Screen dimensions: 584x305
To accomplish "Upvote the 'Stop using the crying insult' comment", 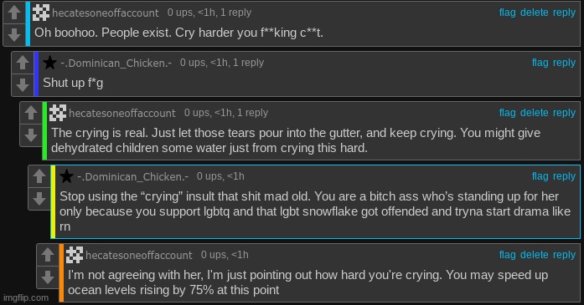I will click(39, 176).
